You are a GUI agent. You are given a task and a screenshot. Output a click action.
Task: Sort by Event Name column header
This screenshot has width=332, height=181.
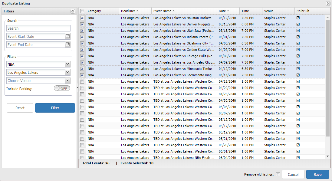(x=184, y=11)
